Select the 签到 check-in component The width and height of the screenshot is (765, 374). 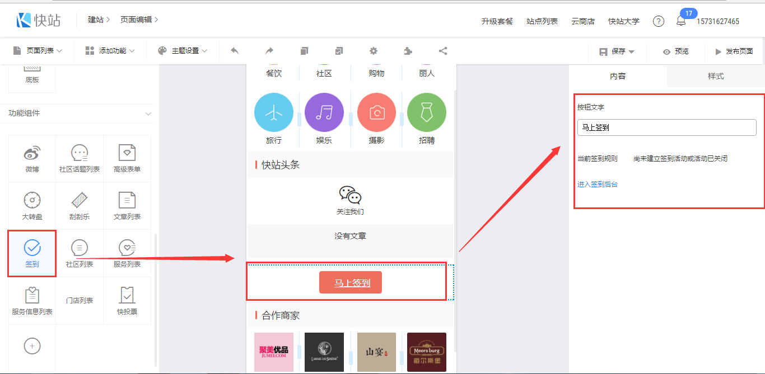tap(32, 253)
